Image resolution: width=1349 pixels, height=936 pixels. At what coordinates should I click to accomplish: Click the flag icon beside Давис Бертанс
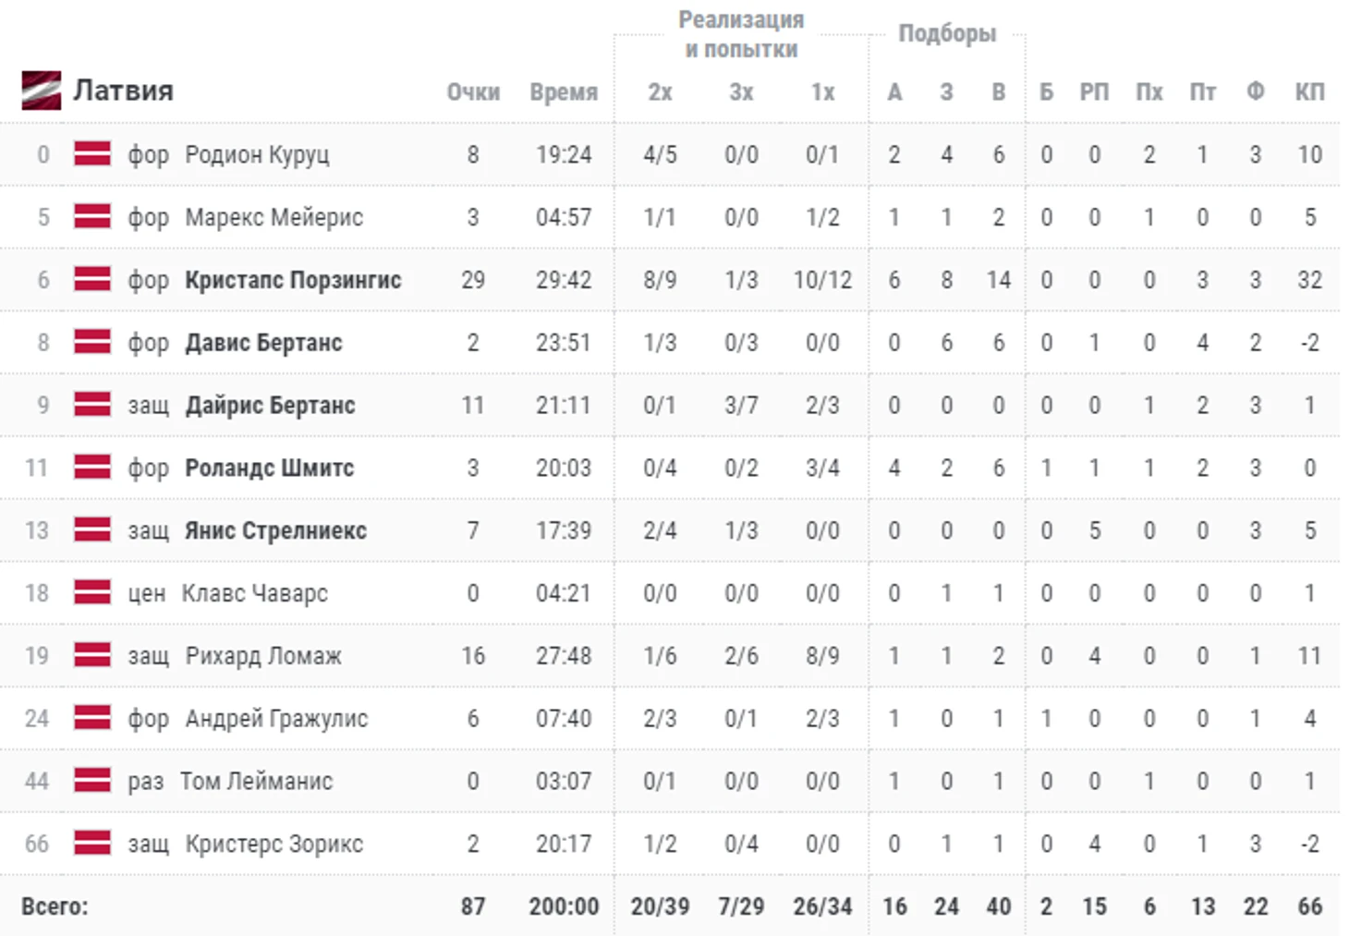click(92, 342)
